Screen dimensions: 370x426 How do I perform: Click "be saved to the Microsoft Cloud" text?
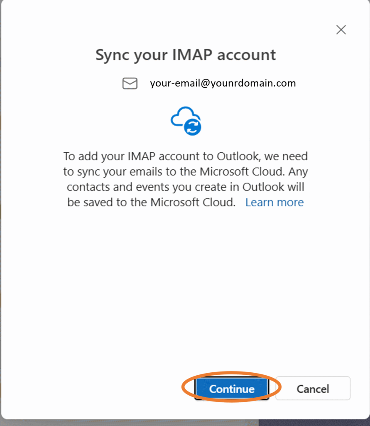[x=151, y=203]
